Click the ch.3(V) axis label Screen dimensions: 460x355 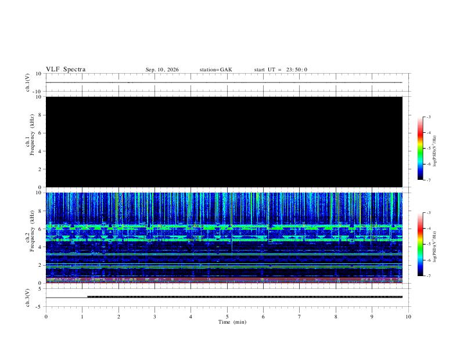(28, 298)
